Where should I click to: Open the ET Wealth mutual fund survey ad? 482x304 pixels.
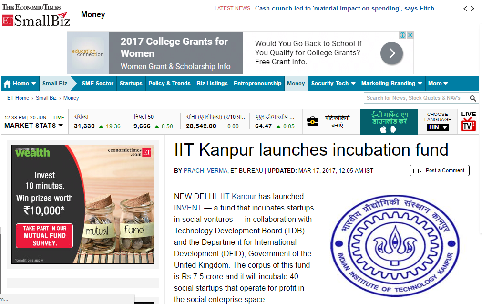[83, 204]
